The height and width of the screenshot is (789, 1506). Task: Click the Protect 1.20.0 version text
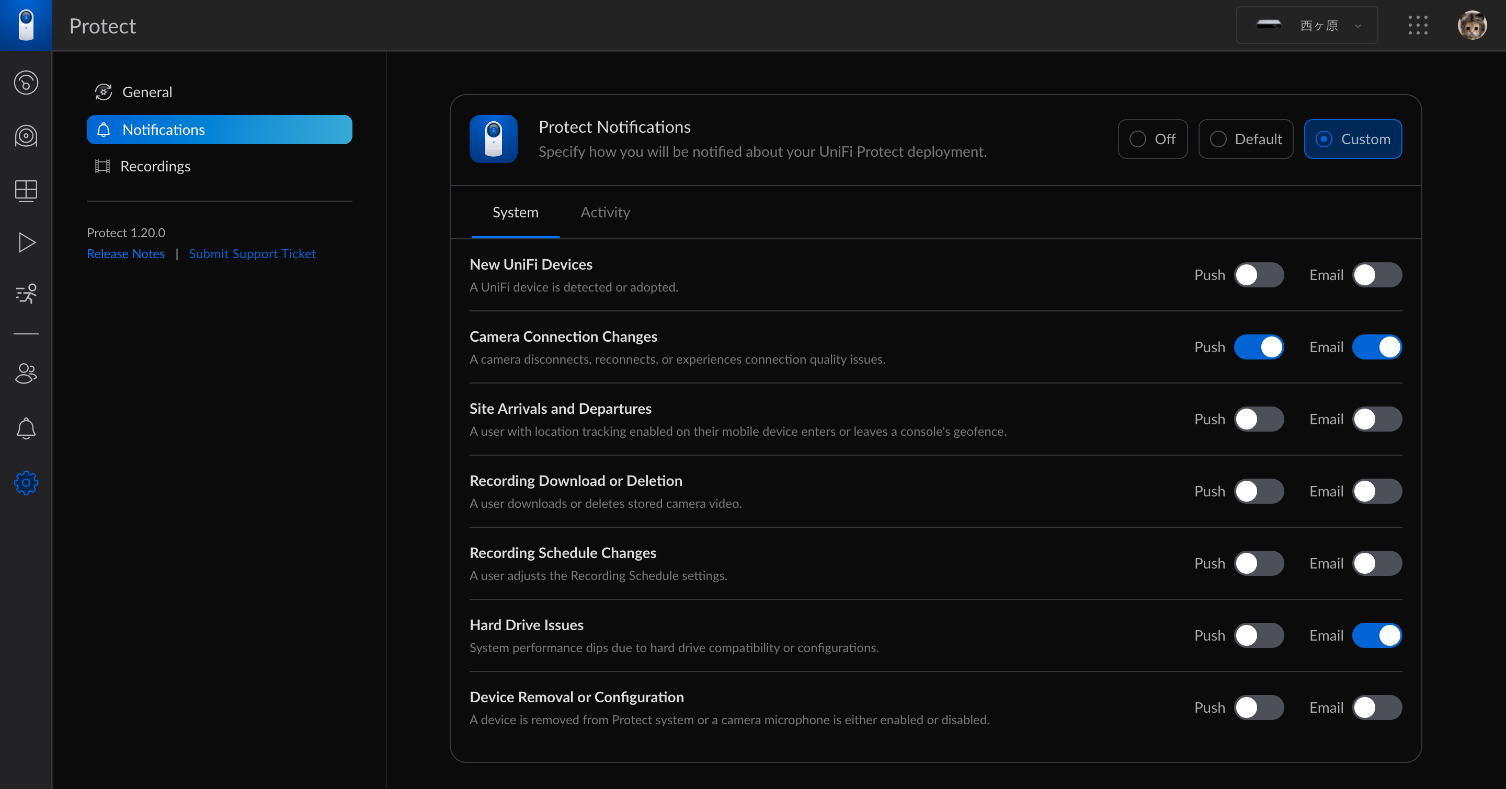[x=125, y=233]
